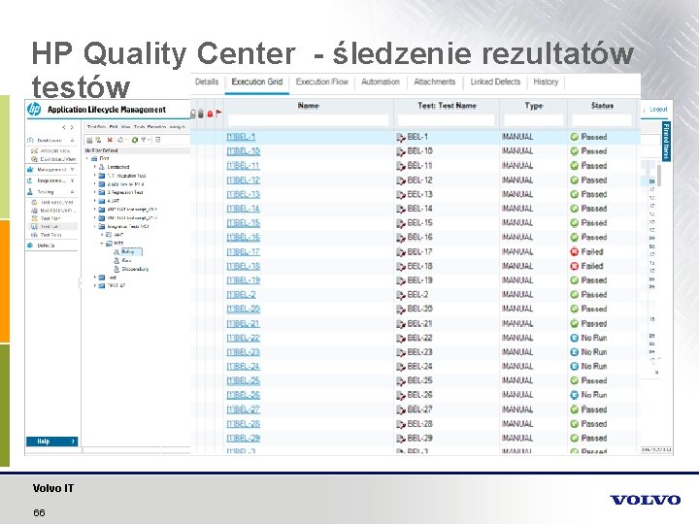Screen dimensions: 699x524
Task: Select the Execution Grid tab
Action: point(257,82)
